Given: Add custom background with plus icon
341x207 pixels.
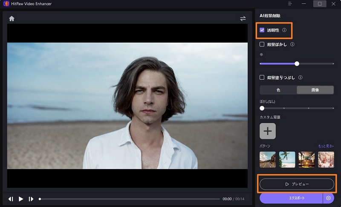Looking at the screenshot, I should pos(268,131).
